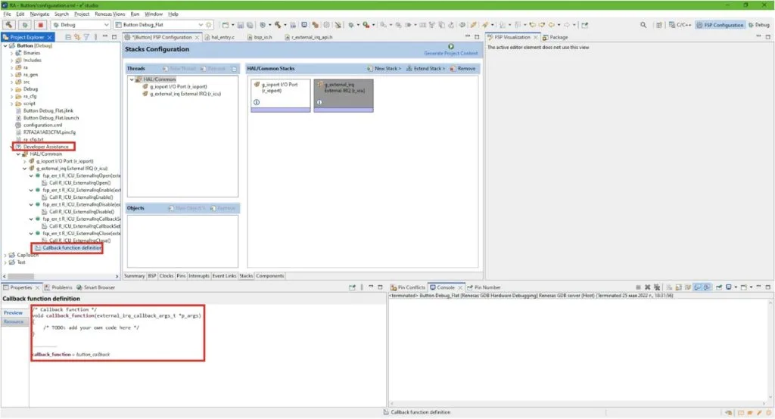Click Generate Project Content green icon
775x419 pixels.
pos(451,46)
